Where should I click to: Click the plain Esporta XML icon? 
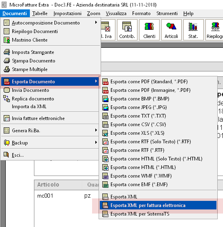105,197
